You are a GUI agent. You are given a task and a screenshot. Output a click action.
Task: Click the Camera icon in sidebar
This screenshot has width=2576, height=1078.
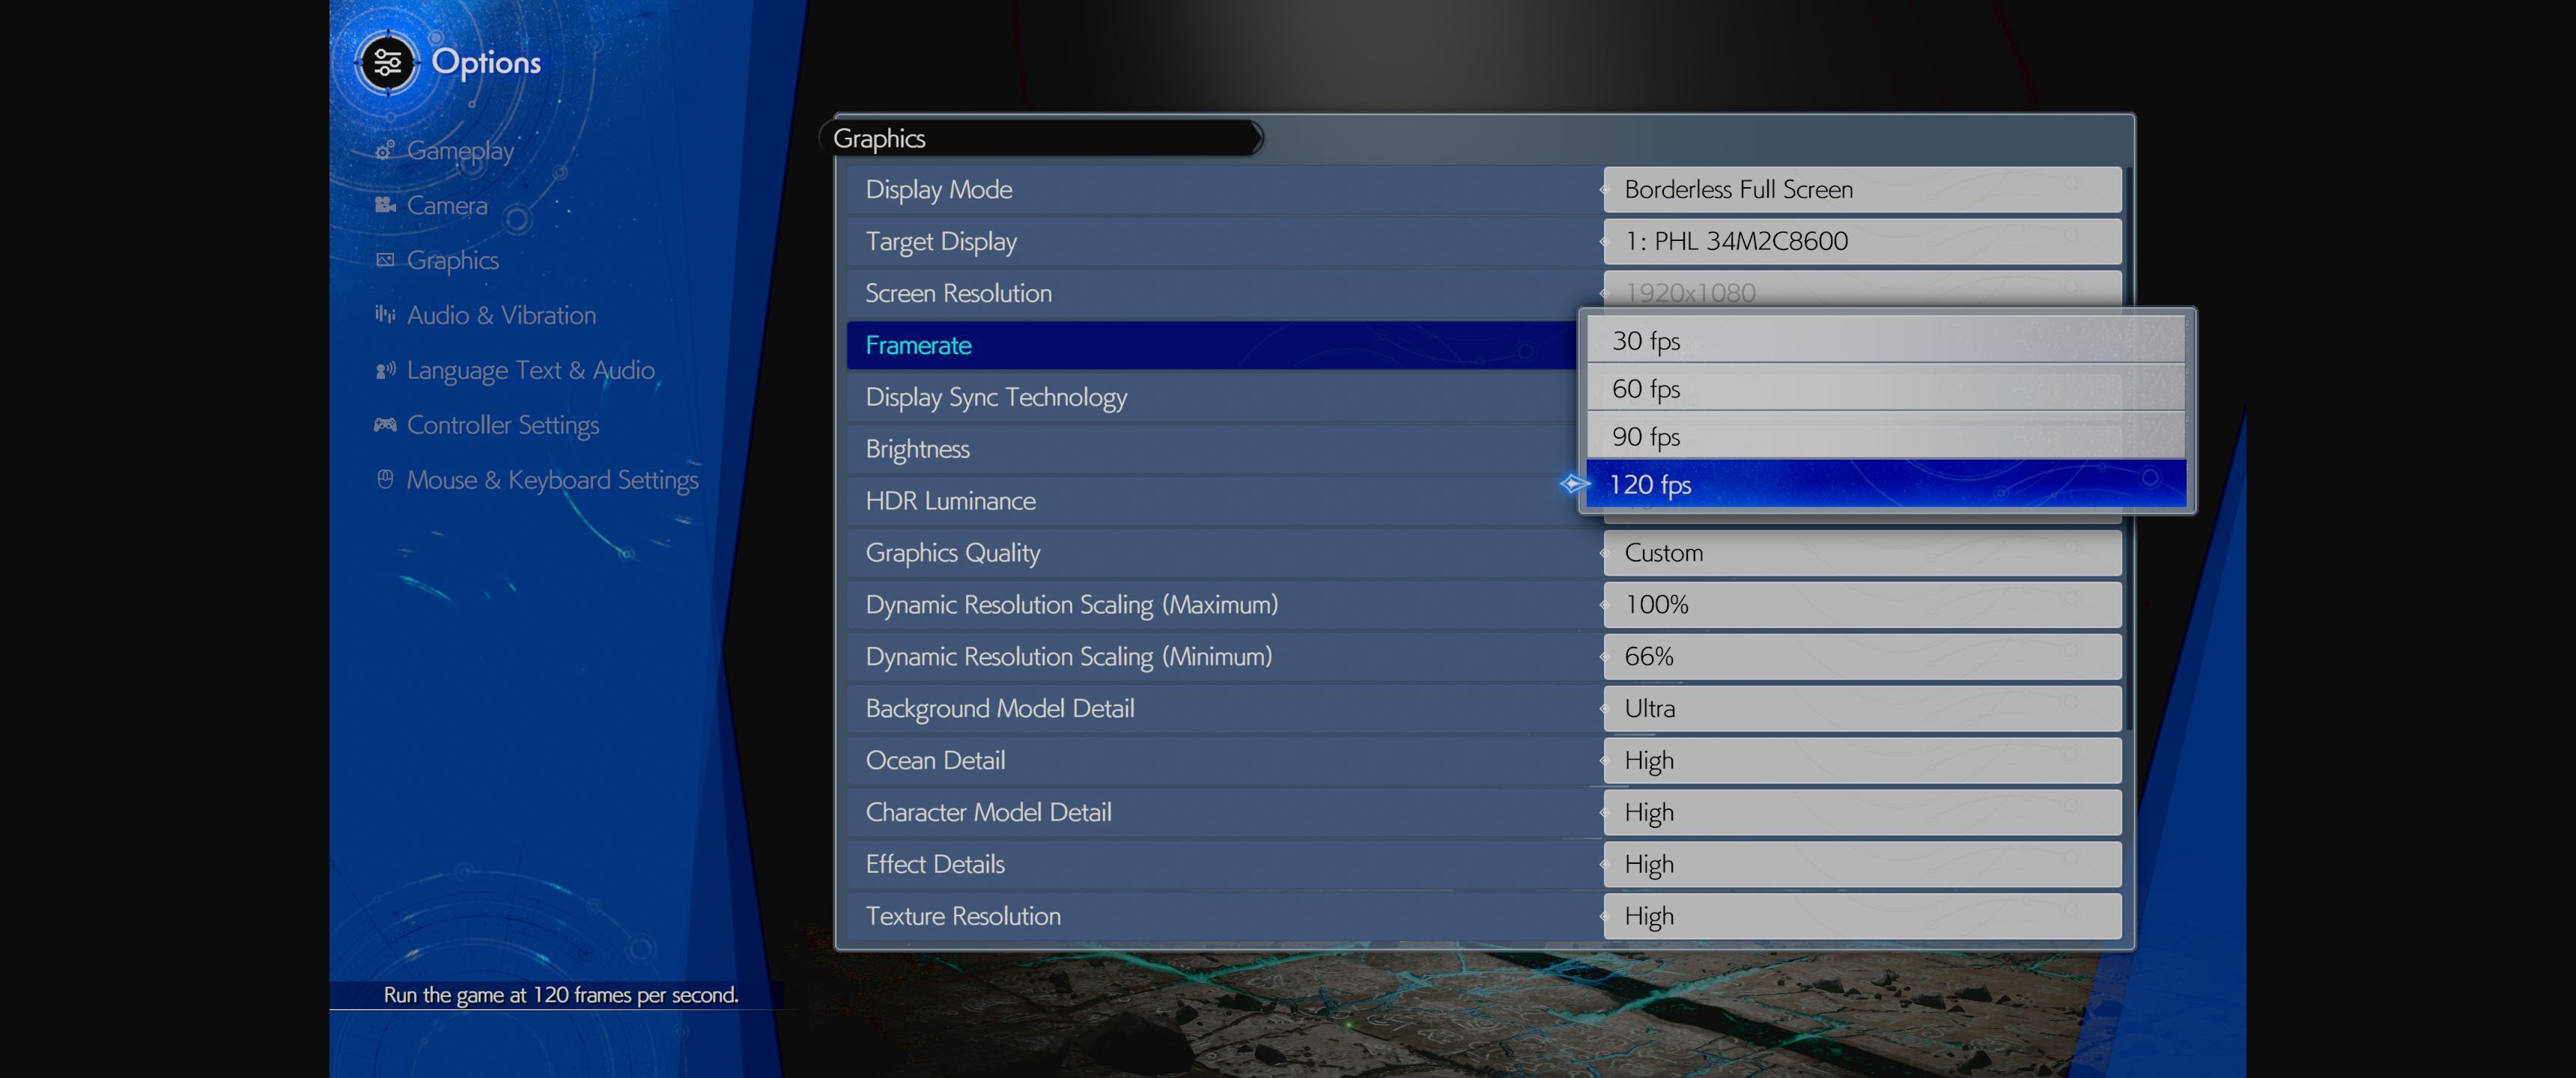tap(384, 205)
